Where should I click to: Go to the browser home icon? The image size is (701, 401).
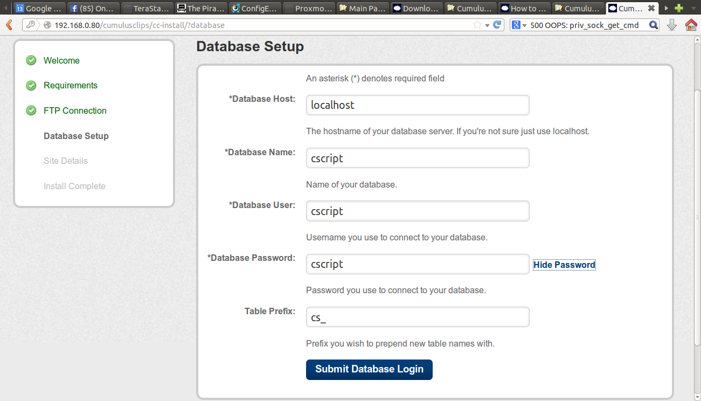[x=691, y=25]
